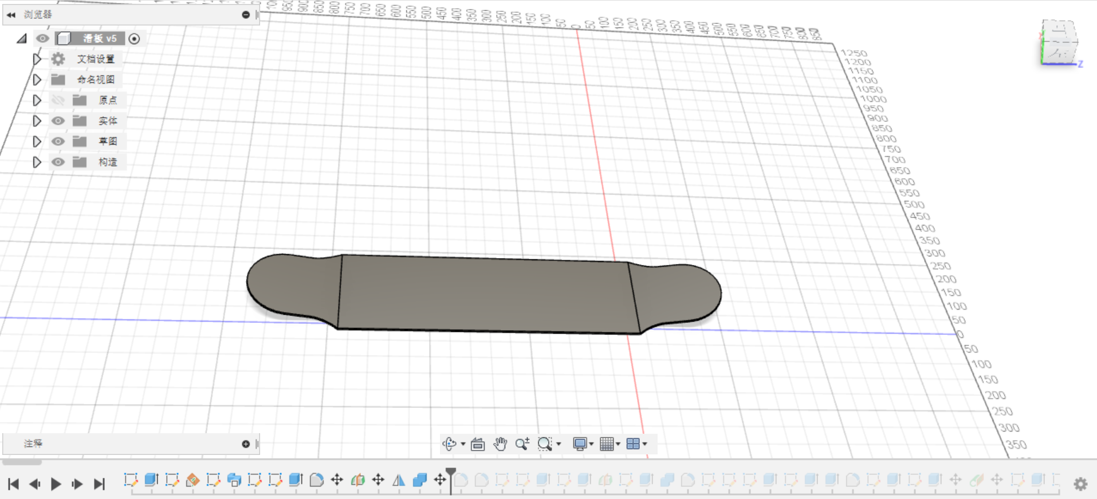Expand the 原点 node
The height and width of the screenshot is (499, 1097).
click(37, 100)
